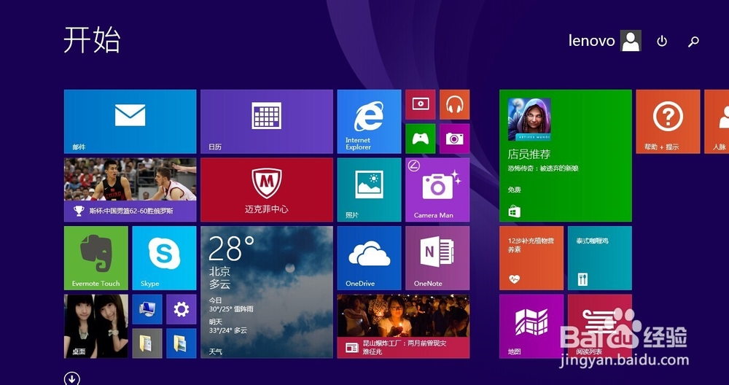Screen dimensions: 729x385
Task: Open the Health tile 12步补充植物营养素
Action: pos(531,258)
